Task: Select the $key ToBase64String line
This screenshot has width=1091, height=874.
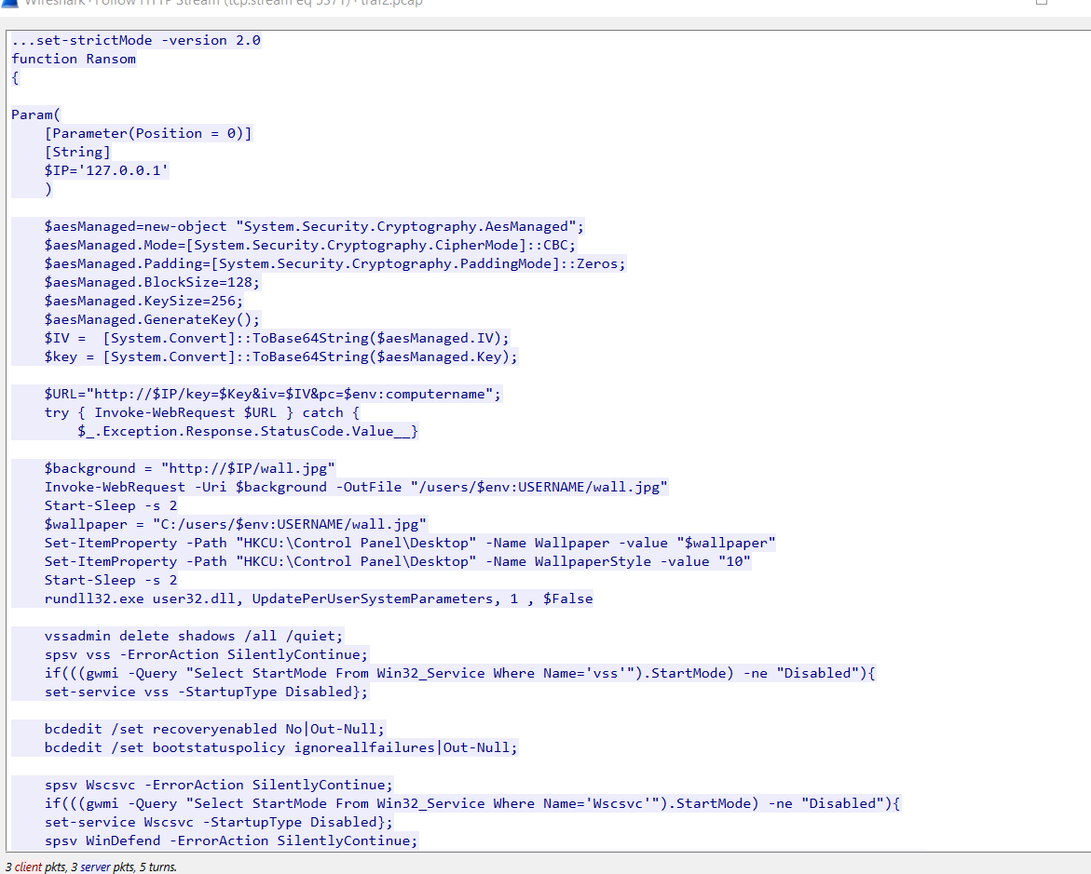Action: tap(281, 356)
